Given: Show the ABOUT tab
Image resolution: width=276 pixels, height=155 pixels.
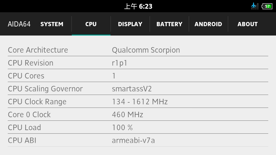Looking at the screenshot, I should [248, 24].
